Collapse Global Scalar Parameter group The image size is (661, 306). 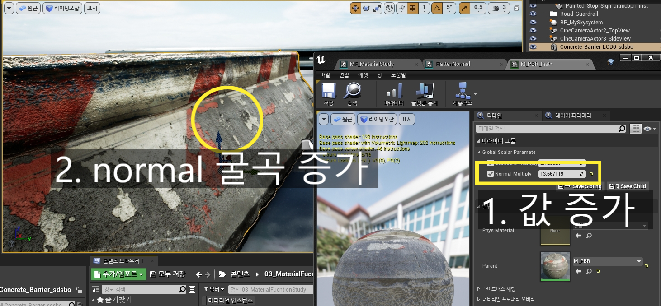(479, 152)
